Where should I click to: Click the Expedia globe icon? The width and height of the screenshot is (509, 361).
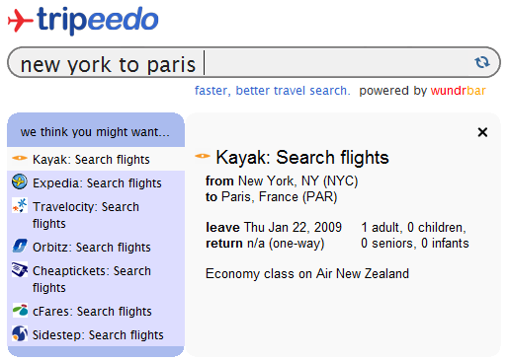tap(20, 181)
